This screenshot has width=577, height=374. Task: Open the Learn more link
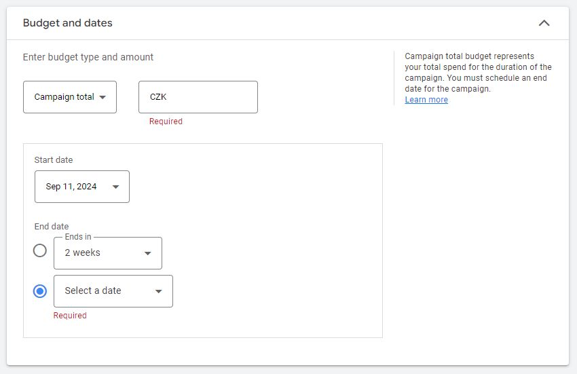click(426, 100)
